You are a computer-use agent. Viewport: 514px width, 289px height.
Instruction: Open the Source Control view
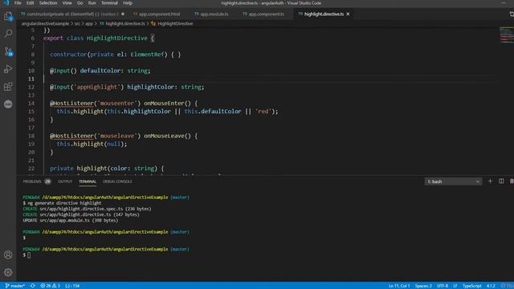pyautogui.click(x=8, y=51)
